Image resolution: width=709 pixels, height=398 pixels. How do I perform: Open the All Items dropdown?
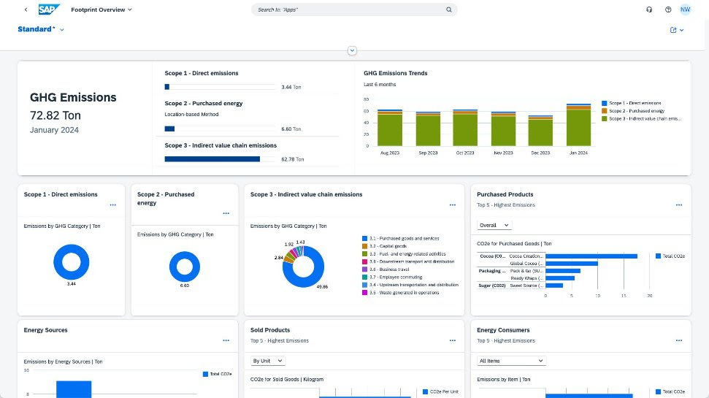tap(511, 361)
